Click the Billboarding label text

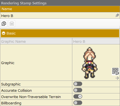(11, 103)
